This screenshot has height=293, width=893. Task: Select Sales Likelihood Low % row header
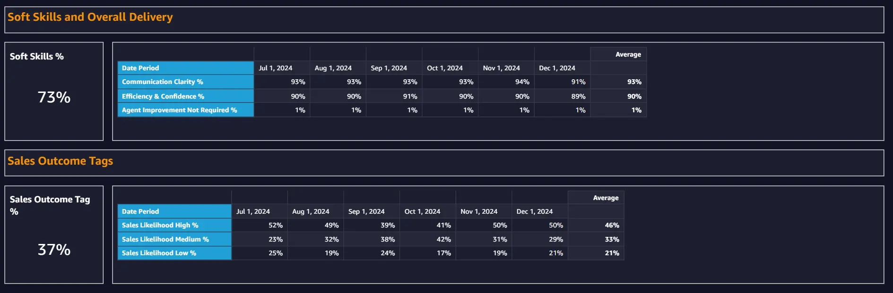point(174,253)
